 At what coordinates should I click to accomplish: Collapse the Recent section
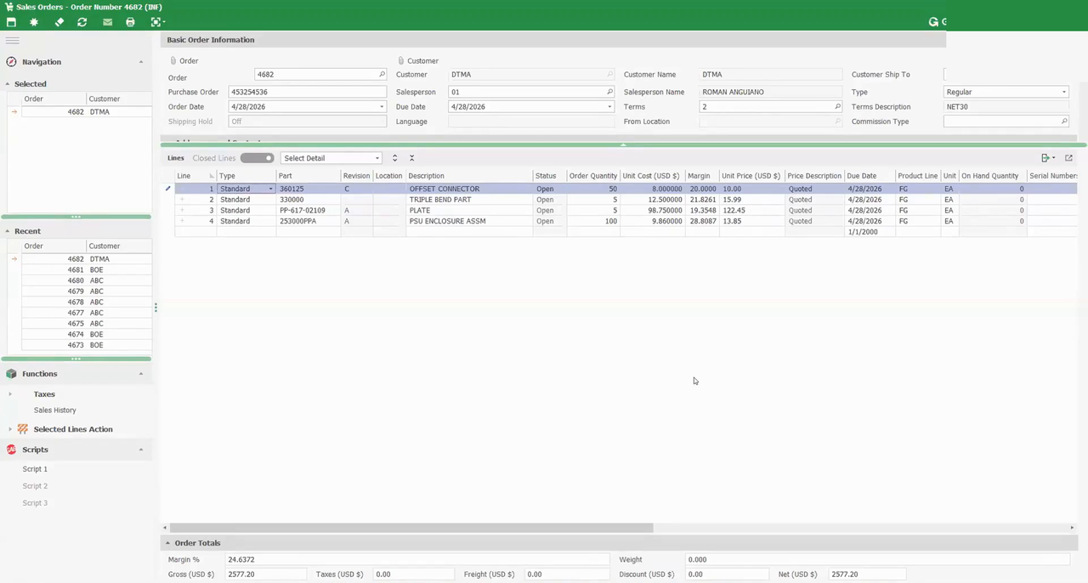coord(8,231)
